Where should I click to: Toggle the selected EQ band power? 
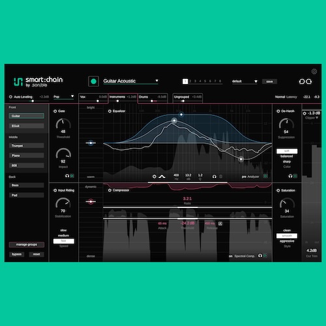(154, 177)
